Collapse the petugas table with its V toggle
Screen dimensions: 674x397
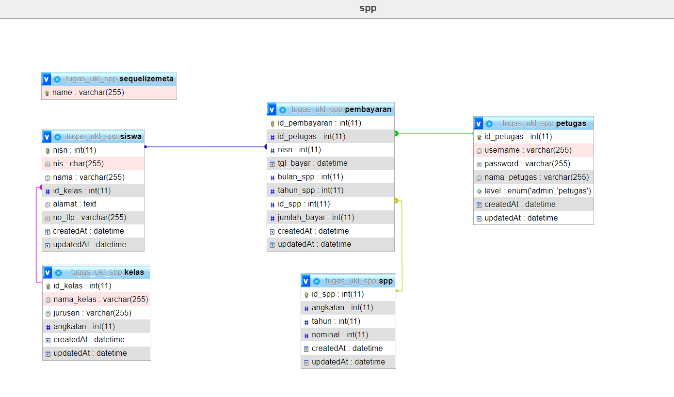pyautogui.click(x=479, y=124)
